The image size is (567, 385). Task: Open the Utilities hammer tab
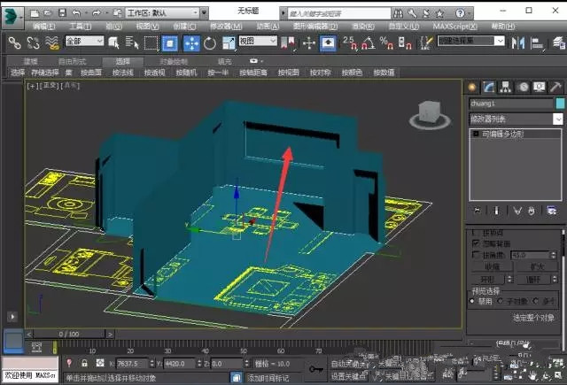point(555,87)
